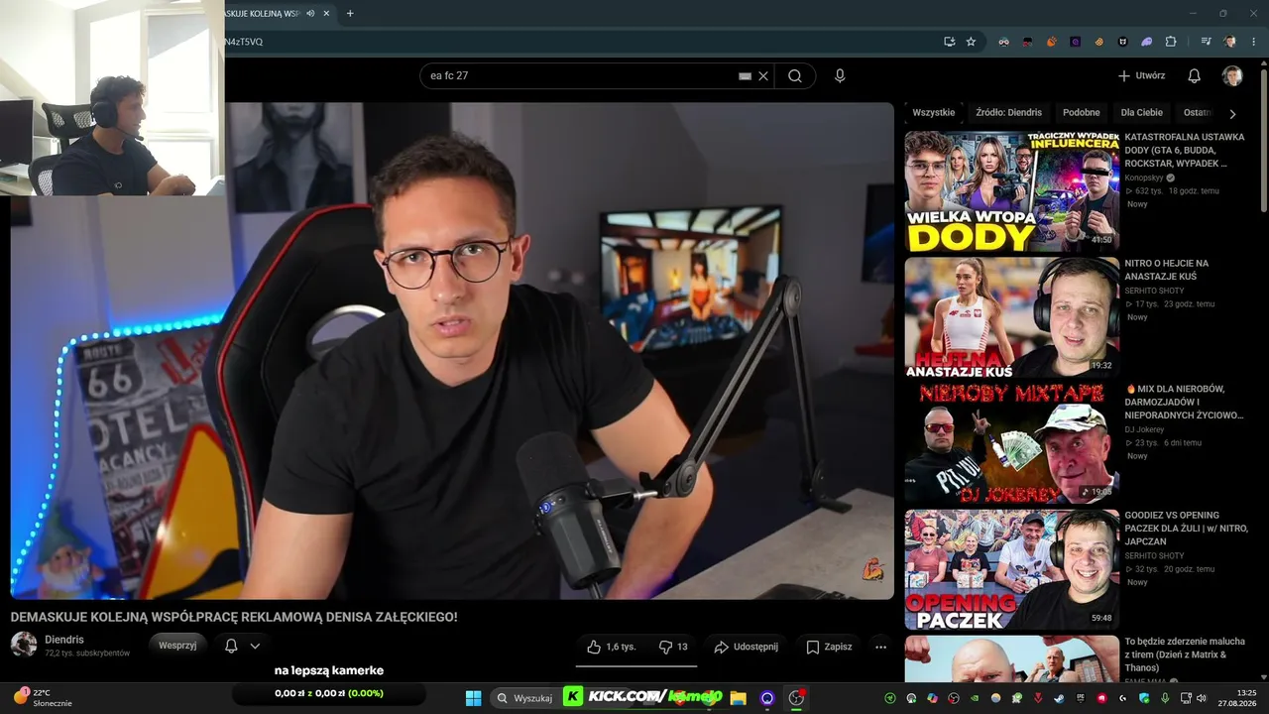This screenshot has height=714, width=1269.
Task: Open the Diendris channel avatar
Action: point(24,645)
